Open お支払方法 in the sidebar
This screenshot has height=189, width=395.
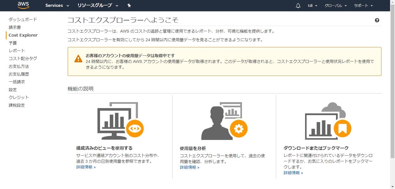click(x=19, y=66)
